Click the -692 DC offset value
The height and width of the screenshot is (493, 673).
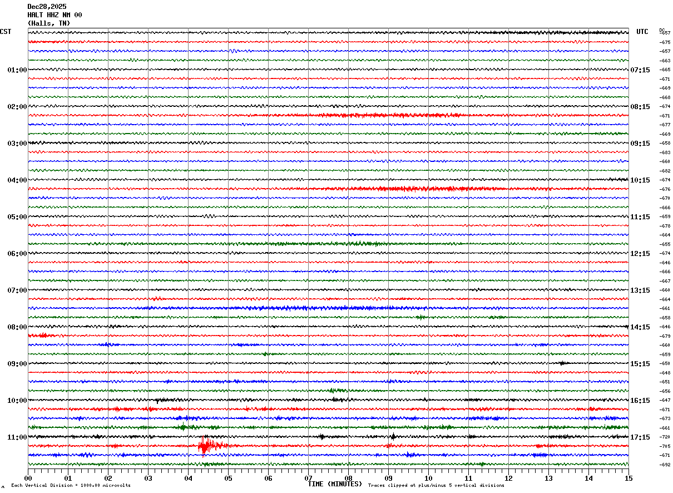coord(665,465)
